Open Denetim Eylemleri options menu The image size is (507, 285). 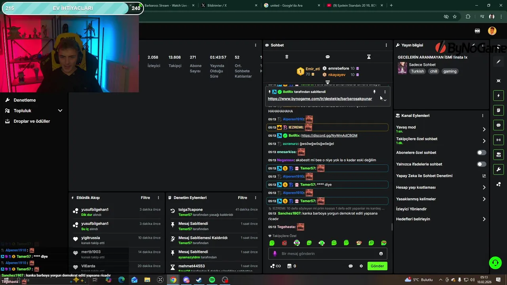(255, 198)
